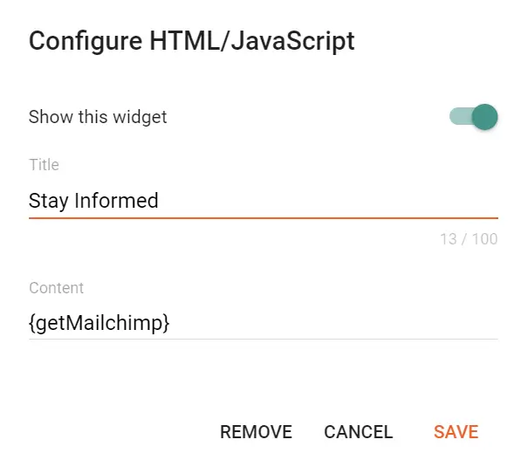Click the "Title" field label

click(x=44, y=164)
